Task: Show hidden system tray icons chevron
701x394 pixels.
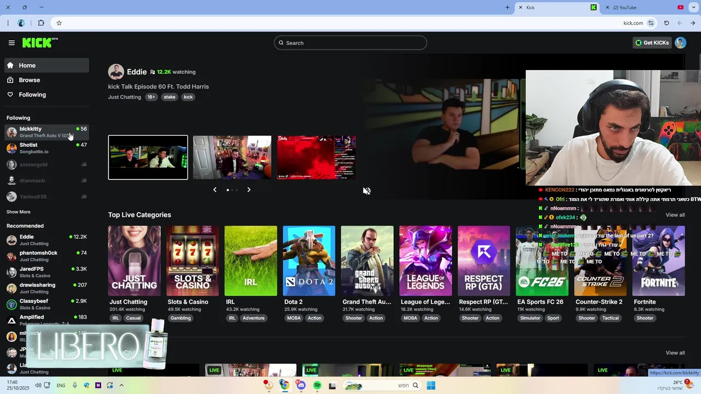Action: [122, 385]
